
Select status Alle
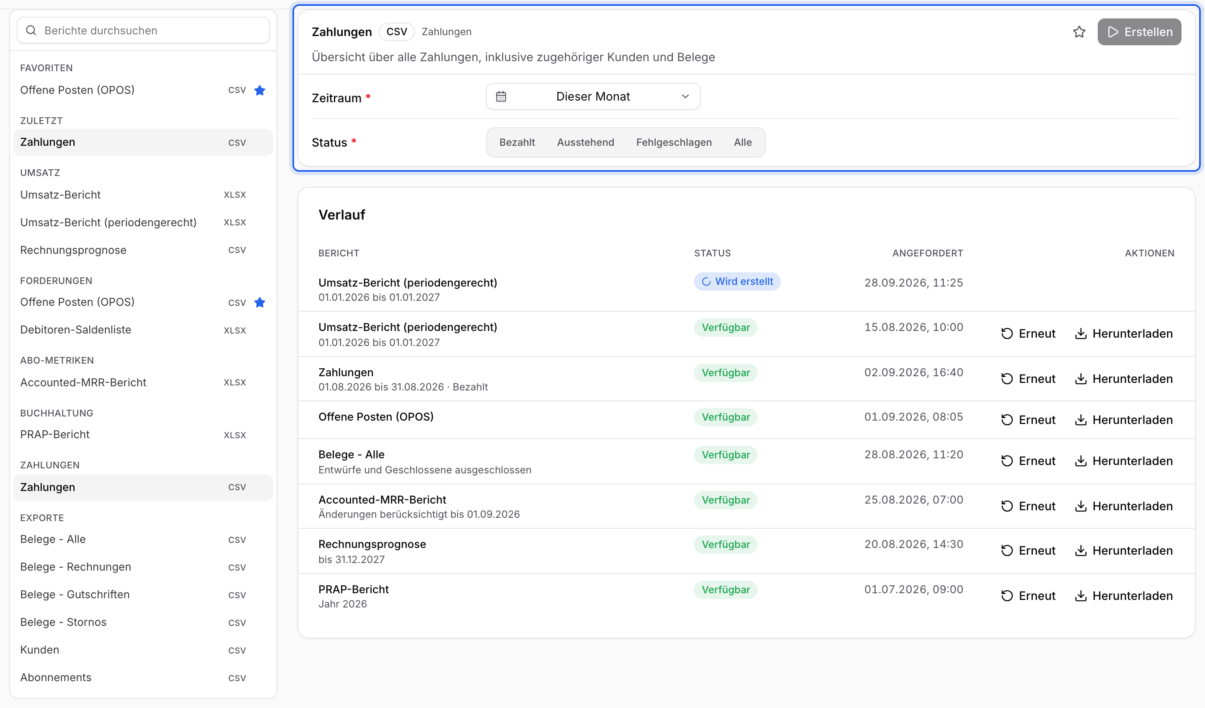point(742,142)
